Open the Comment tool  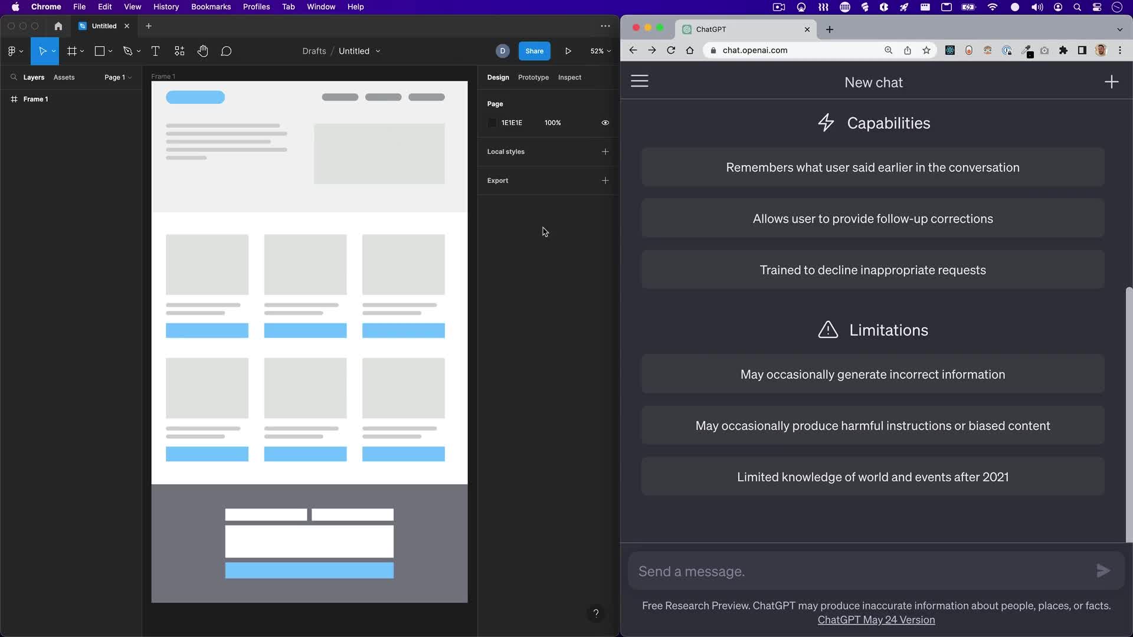(x=227, y=51)
